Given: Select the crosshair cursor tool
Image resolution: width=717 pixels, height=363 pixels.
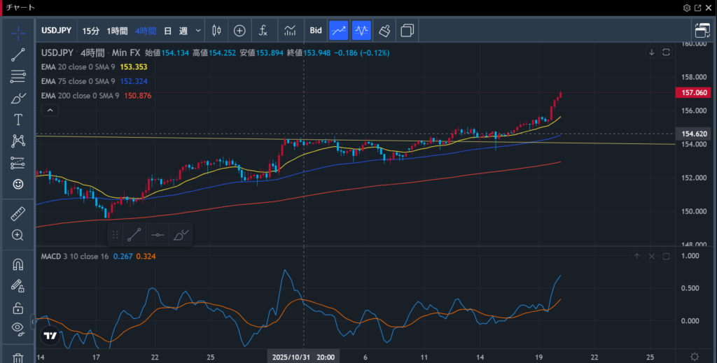Looking at the screenshot, I should pyautogui.click(x=18, y=33).
